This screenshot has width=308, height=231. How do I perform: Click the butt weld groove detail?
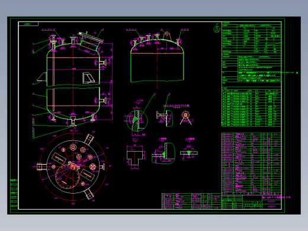189,152
